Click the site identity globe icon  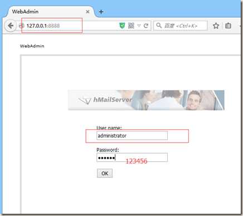22,26
